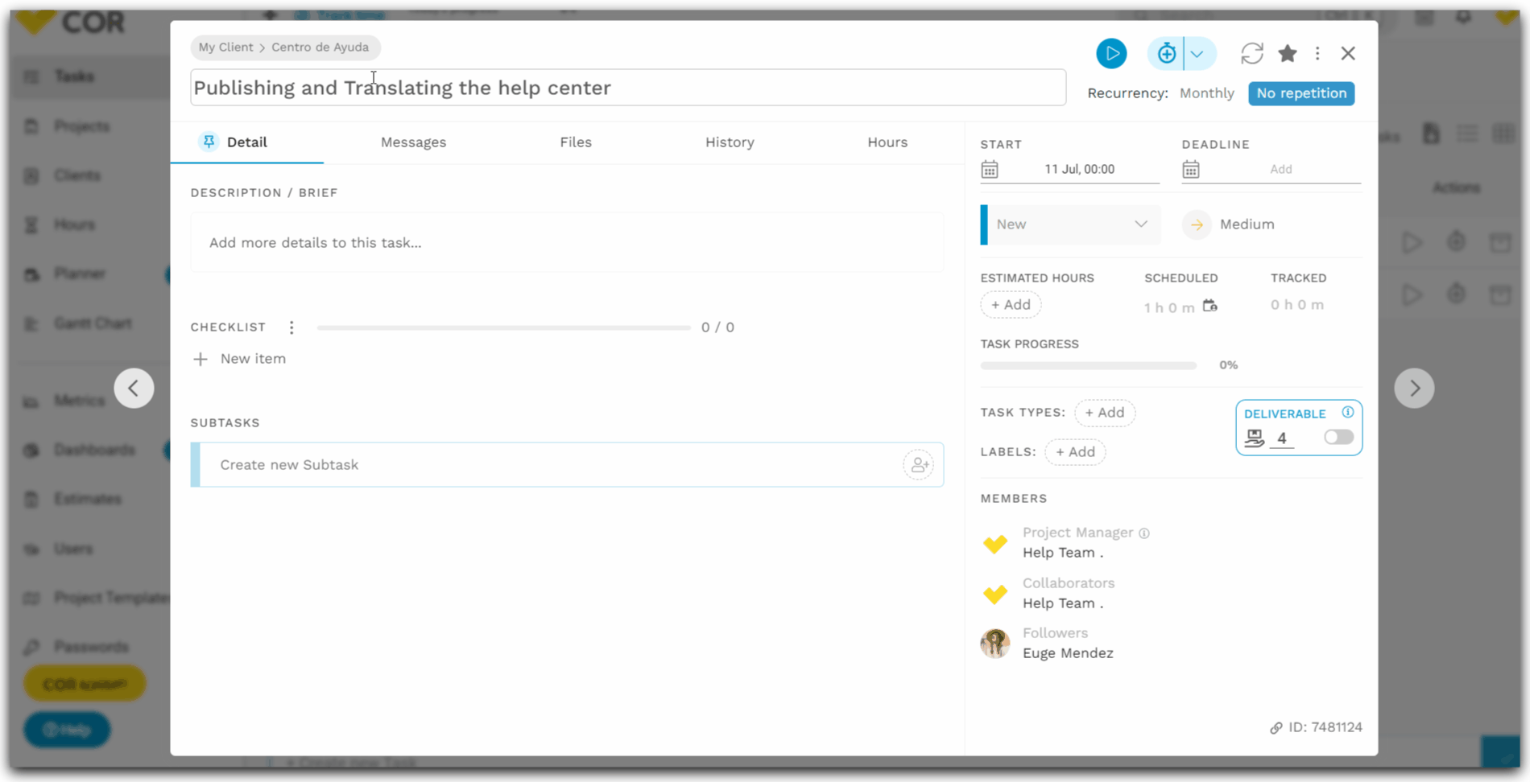Copy the task ID link 7481124
Image resolution: width=1530 pixels, height=782 pixels.
coord(1316,727)
